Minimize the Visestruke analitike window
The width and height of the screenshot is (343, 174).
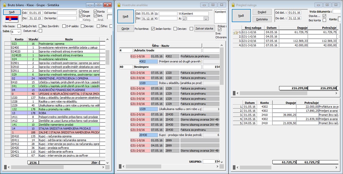[x=204, y=5]
